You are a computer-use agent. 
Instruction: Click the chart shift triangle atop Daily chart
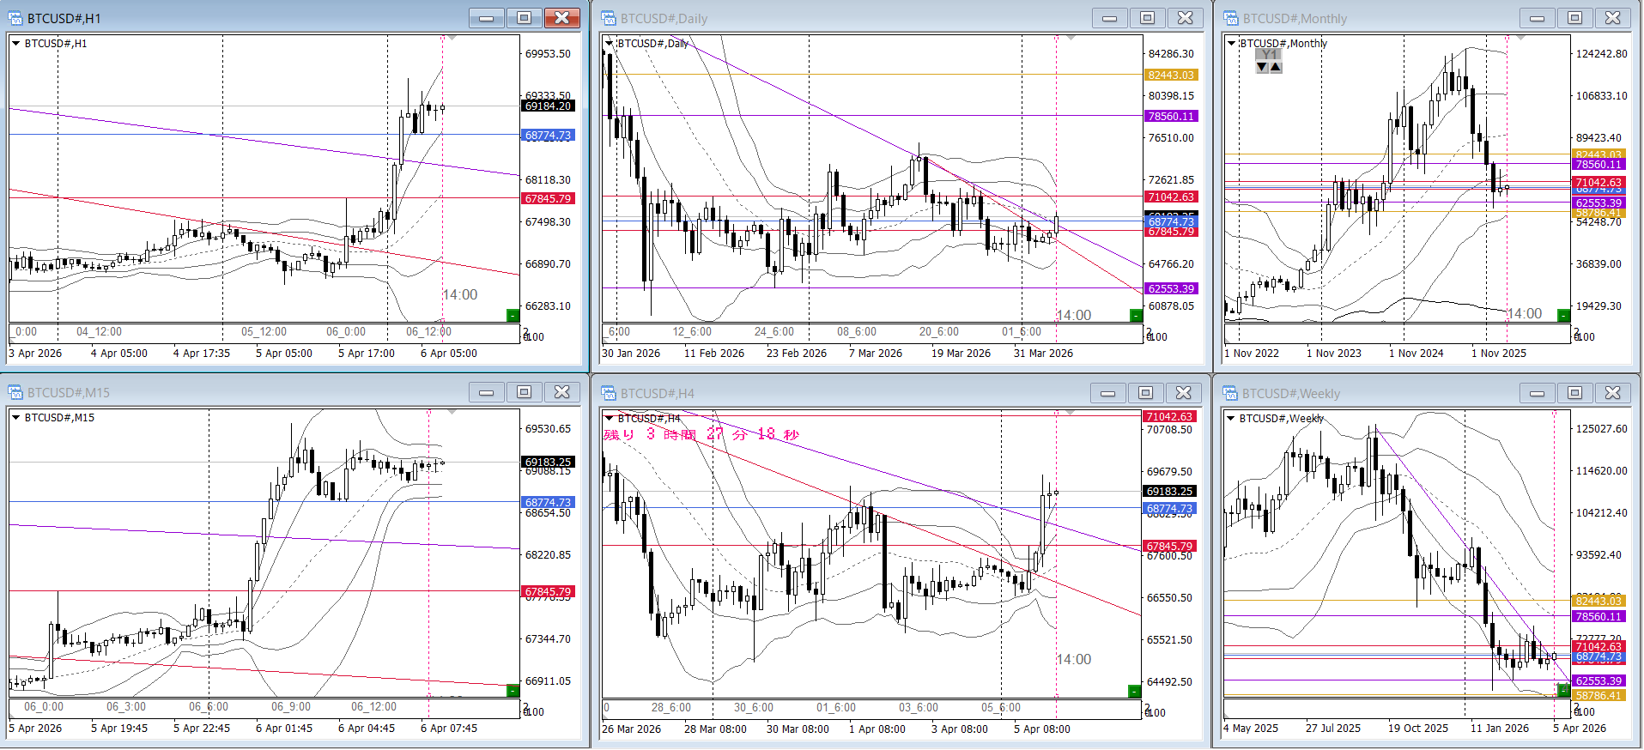1071,38
